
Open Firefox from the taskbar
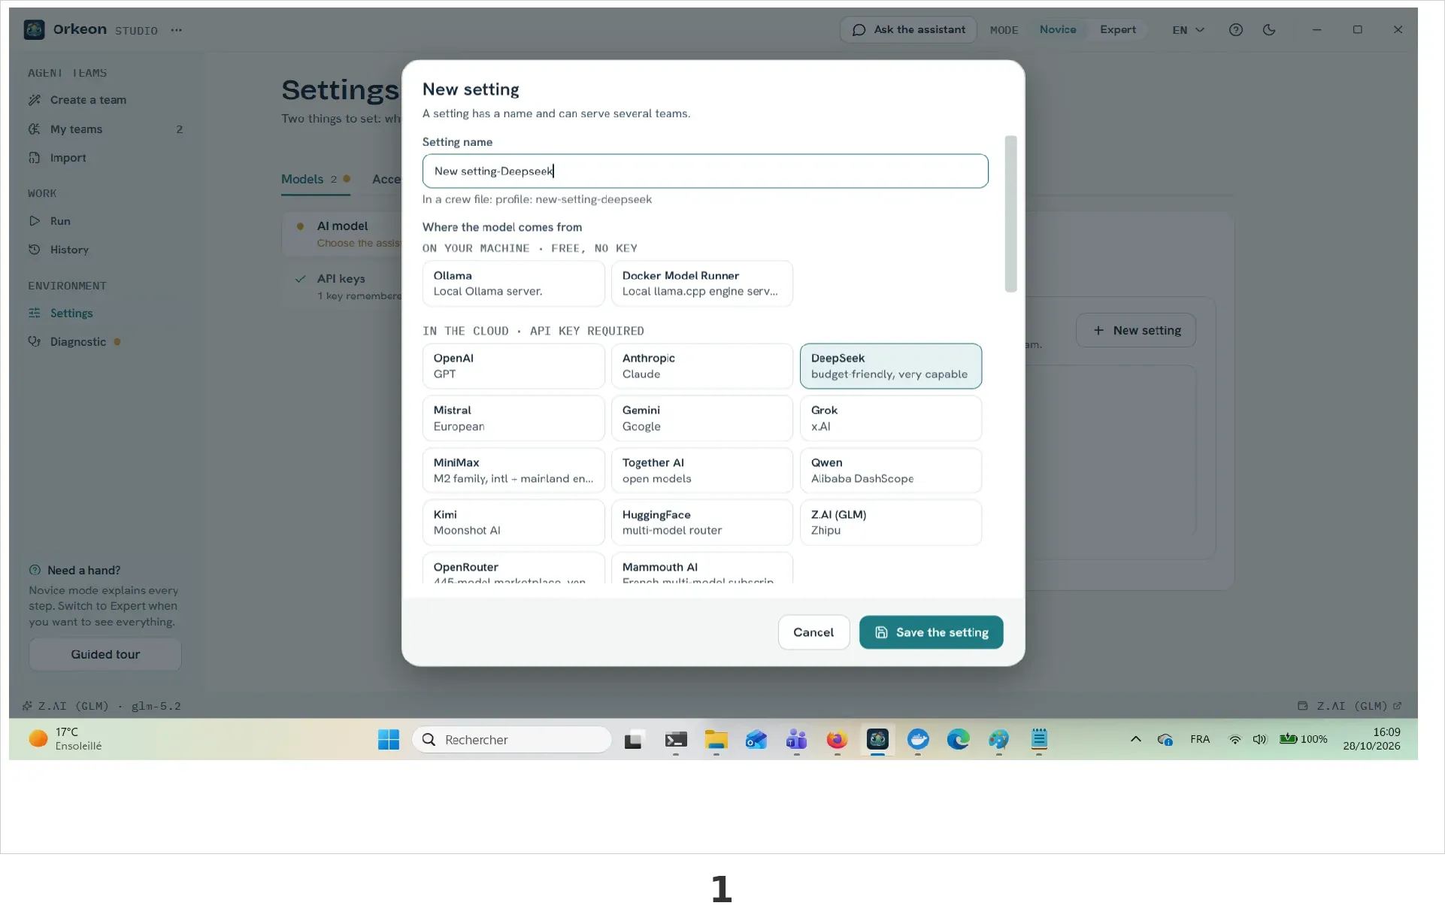[x=837, y=740]
